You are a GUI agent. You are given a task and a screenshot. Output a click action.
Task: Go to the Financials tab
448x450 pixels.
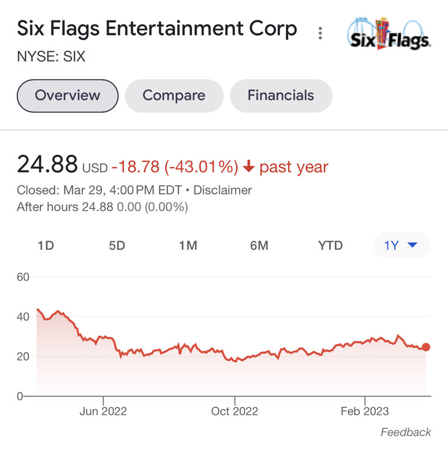point(281,96)
